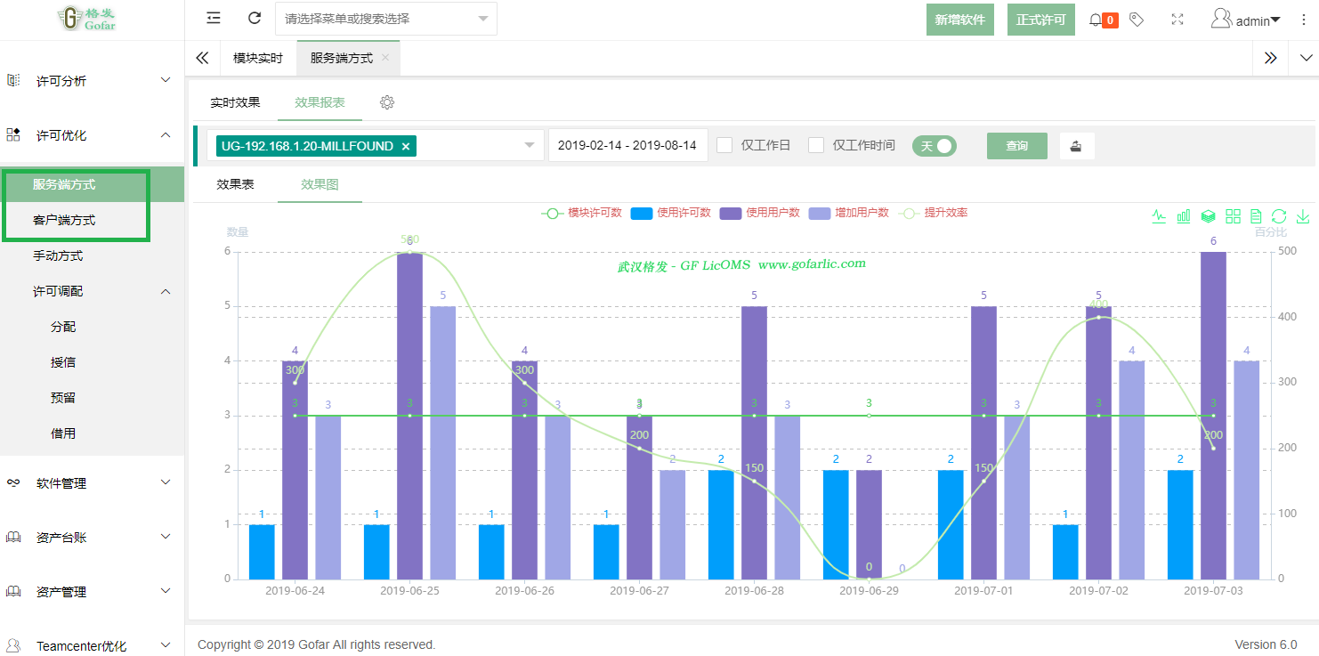This screenshot has height=656, width=1319.
Task: Switch chart to line view icon
Action: pyautogui.click(x=1159, y=216)
